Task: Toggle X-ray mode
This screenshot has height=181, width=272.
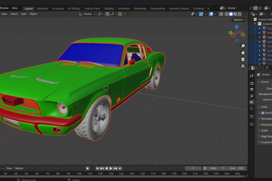Action: point(221,14)
